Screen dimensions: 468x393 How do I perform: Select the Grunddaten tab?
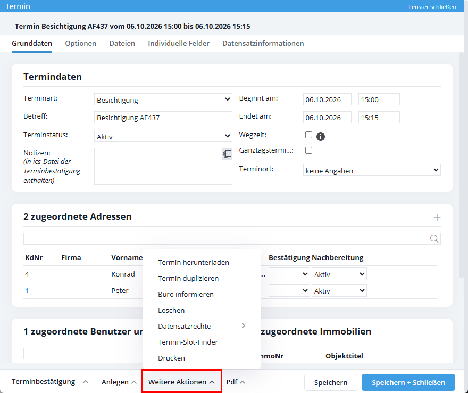pos(32,44)
